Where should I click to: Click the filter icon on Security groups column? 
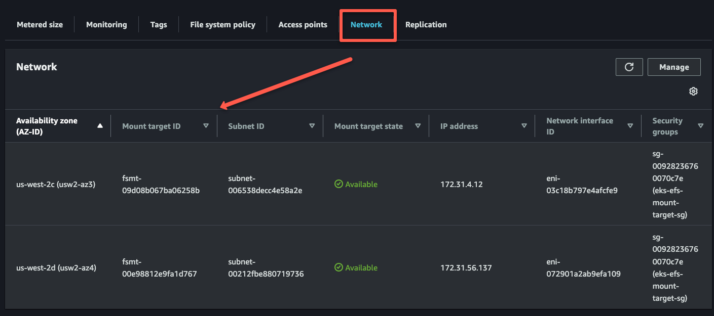tap(701, 125)
